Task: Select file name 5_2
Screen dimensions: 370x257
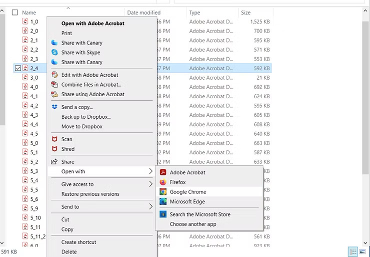Action: tap(34, 162)
